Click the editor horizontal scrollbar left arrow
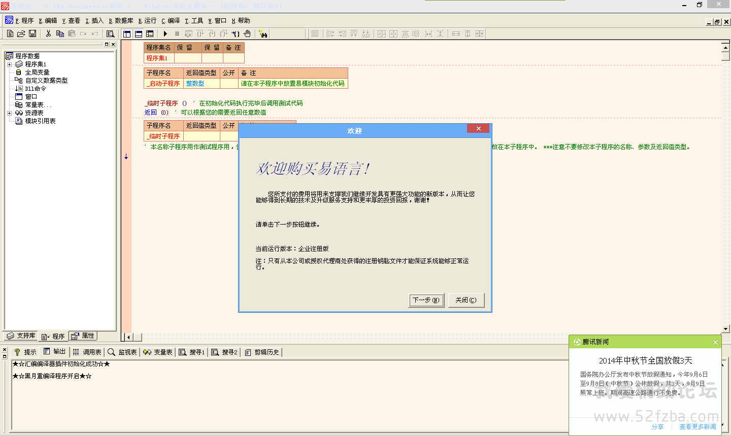The height and width of the screenshot is (436, 731). (128, 337)
